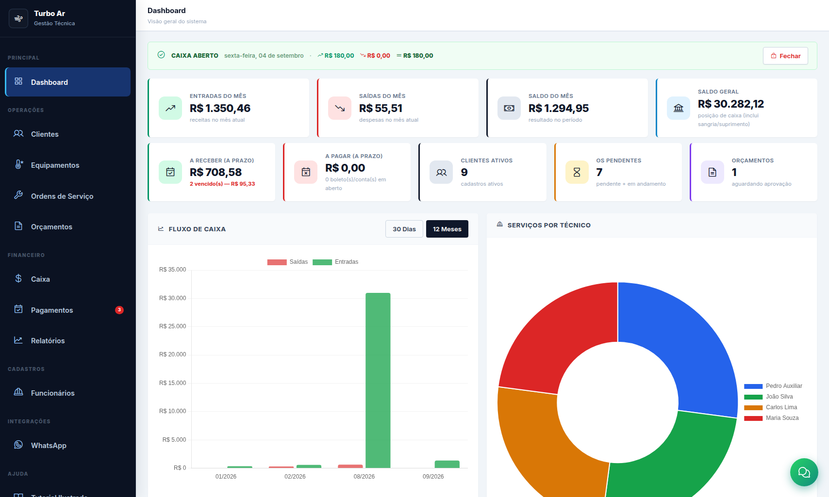829x497 pixels.
Task: Click the Funcionários hard hat icon
Action: point(18,392)
